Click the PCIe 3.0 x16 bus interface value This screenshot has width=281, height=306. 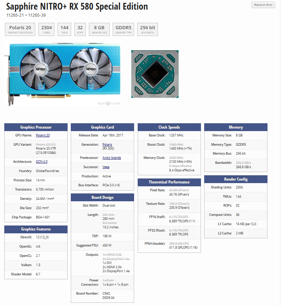tap(111, 185)
